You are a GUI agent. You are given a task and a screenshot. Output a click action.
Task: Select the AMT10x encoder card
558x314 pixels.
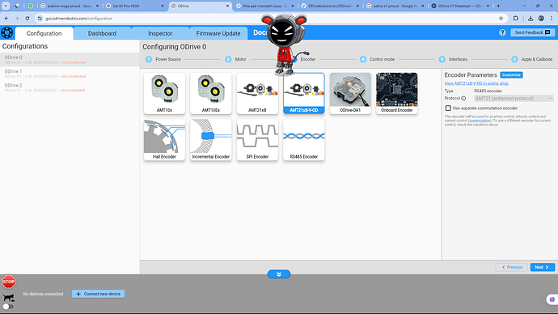[x=164, y=93]
